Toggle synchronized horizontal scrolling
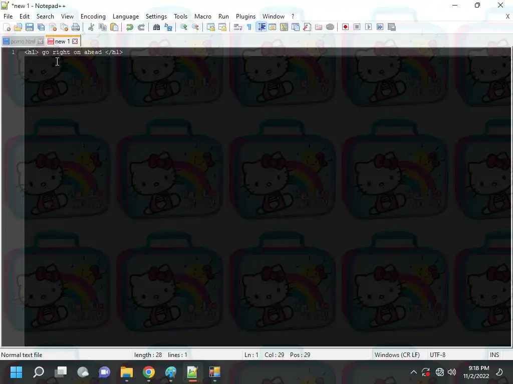The image size is (513, 384). 222,27
